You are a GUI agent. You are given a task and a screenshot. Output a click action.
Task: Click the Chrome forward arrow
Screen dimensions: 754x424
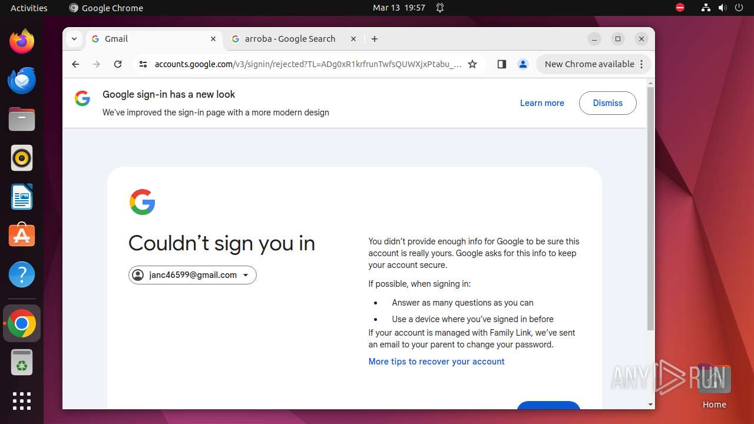(97, 64)
